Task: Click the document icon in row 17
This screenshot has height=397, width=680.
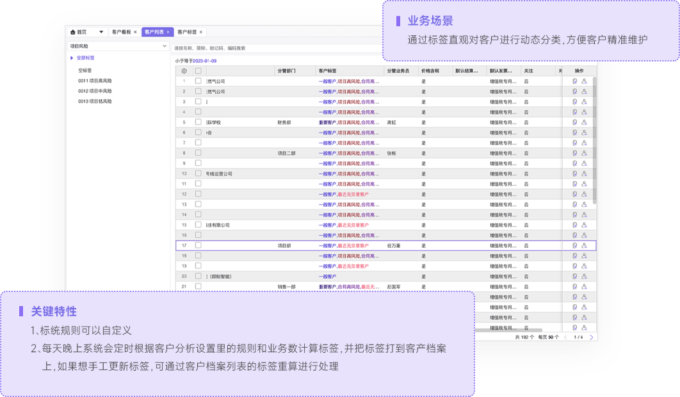Action: coord(574,245)
